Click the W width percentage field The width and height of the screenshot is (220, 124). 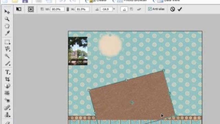pos(57,9)
